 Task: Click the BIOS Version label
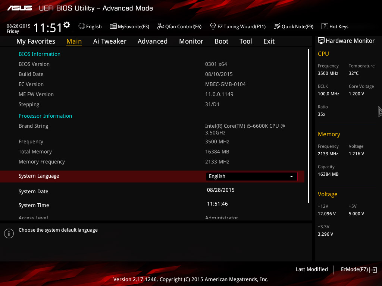[34, 64]
